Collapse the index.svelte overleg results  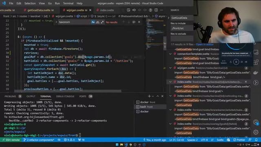click(x=170, y=124)
